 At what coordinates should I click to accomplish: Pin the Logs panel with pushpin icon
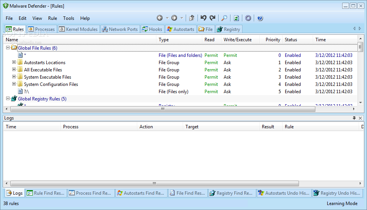pos(354,118)
